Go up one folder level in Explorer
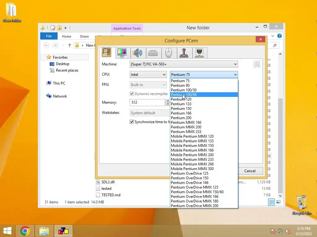Image resolution: width=317 pixels, height=237 pixels. coord(70,45)
